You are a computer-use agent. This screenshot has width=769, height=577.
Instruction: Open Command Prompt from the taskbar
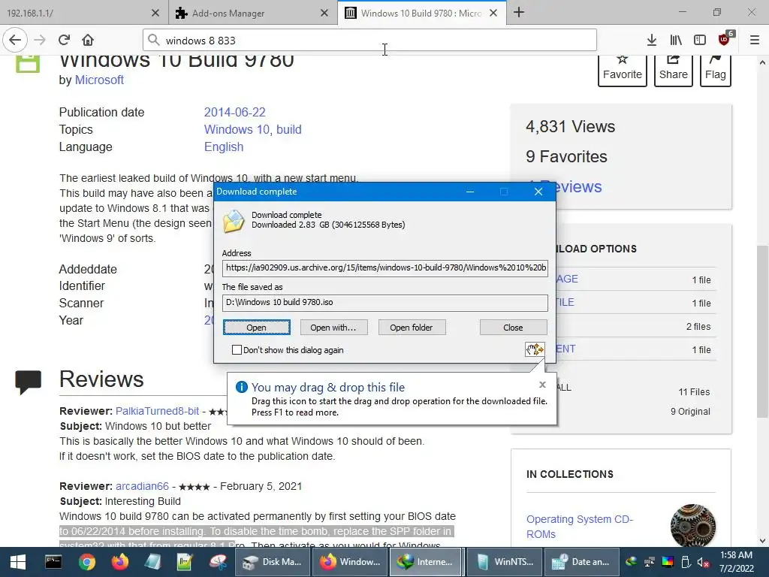[53, 562]
